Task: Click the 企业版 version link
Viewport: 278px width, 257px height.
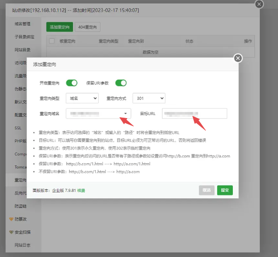Action: pos(58,191)
